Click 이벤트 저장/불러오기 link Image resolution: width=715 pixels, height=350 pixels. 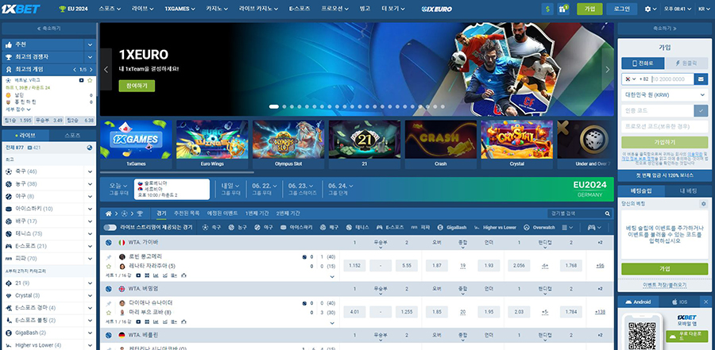tap(664, 285)
